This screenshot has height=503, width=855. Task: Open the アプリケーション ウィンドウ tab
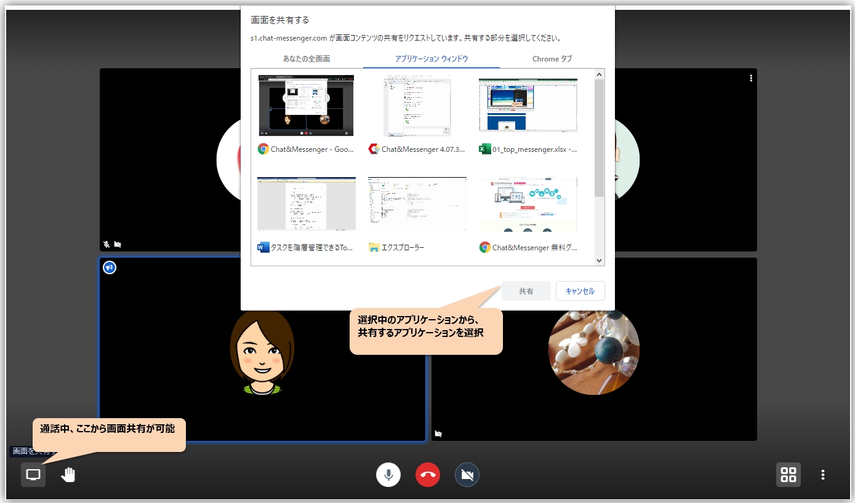click(431, 59)
